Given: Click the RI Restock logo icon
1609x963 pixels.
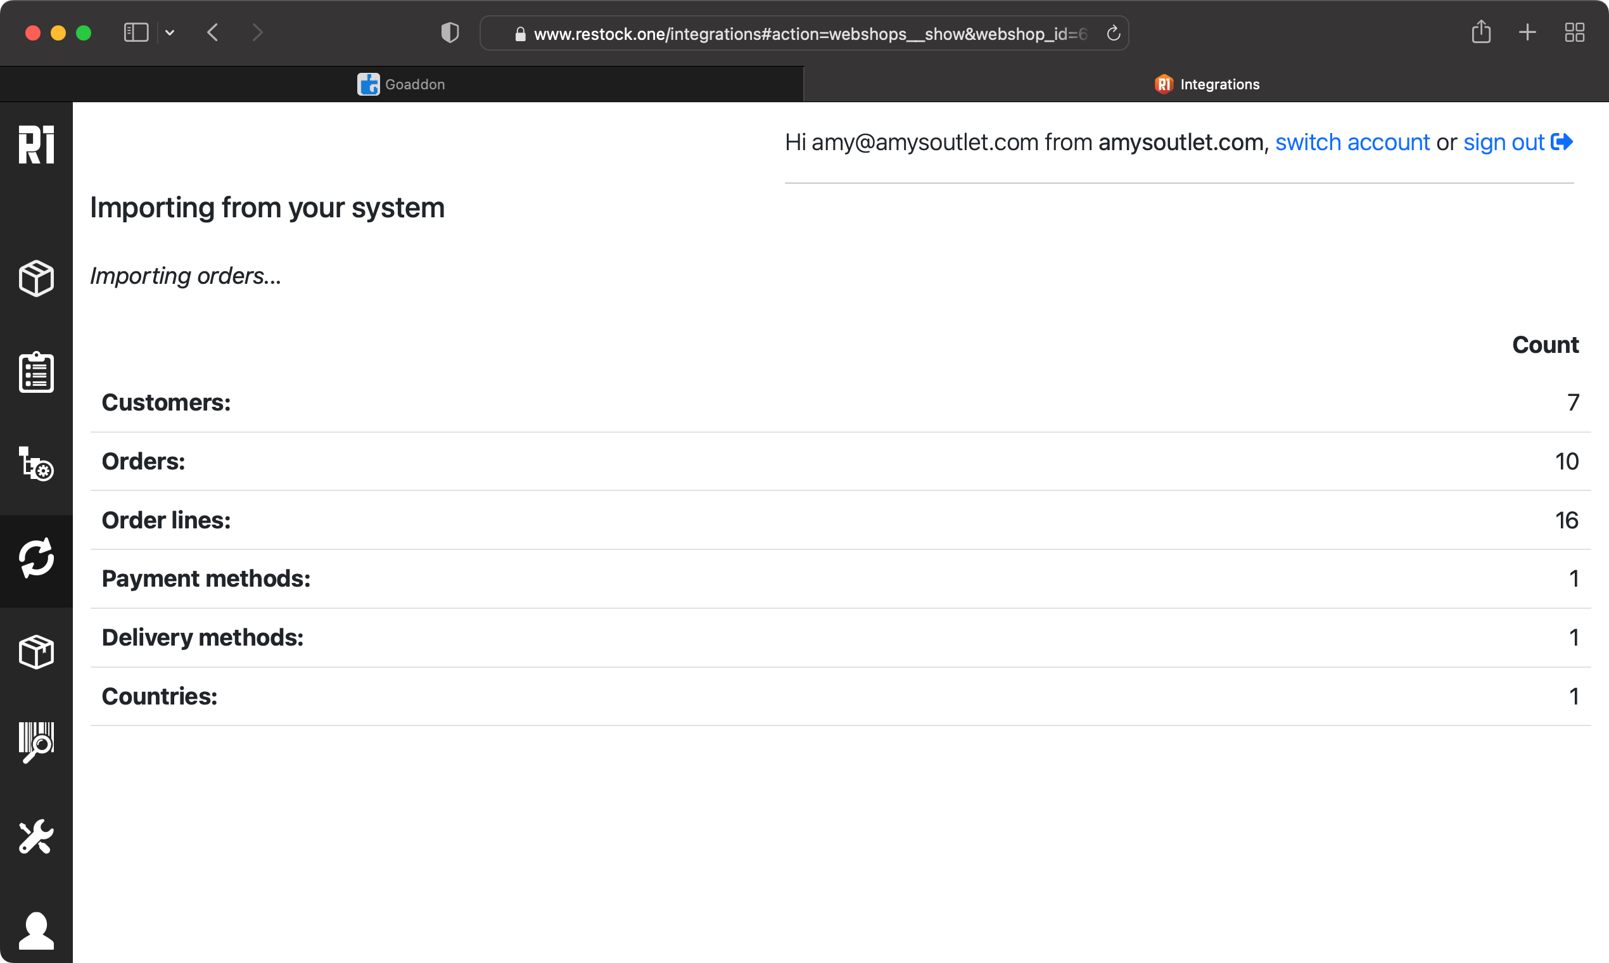Looking at the screenshot, I should [x=36, y=144].
